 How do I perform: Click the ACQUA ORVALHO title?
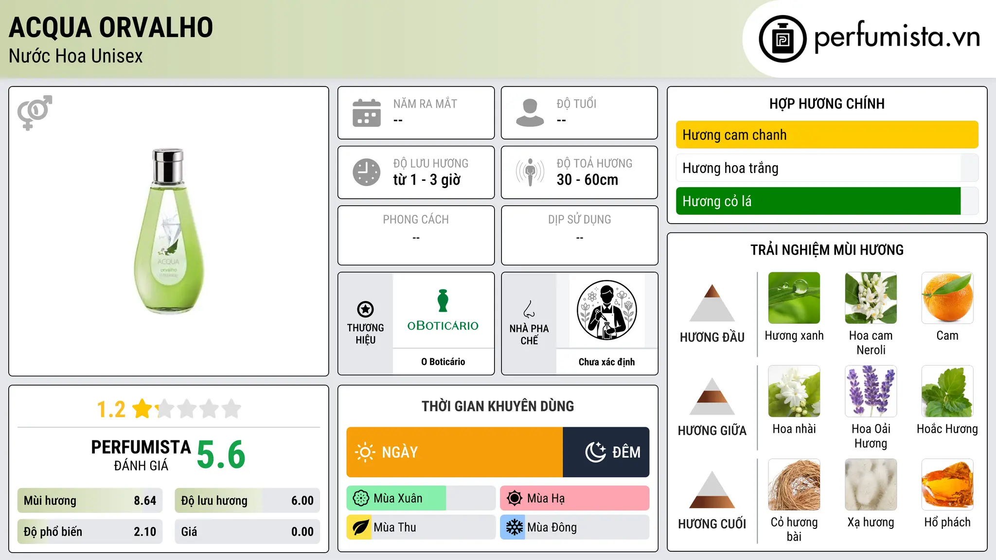111,27
